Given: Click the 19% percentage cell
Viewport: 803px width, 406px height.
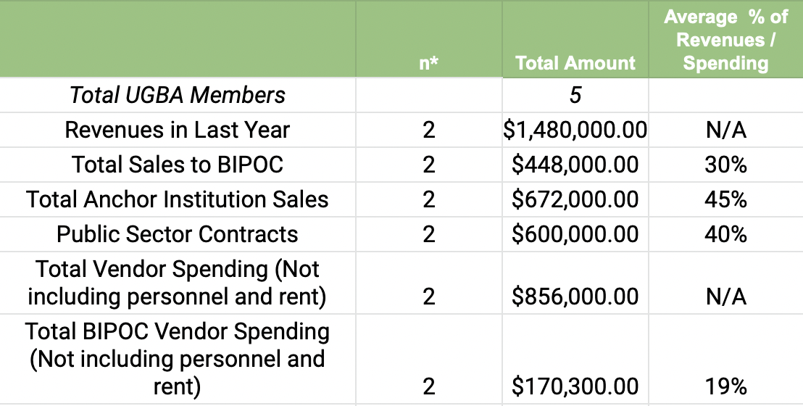Looking at the screenshot, I should pos(725,360).
